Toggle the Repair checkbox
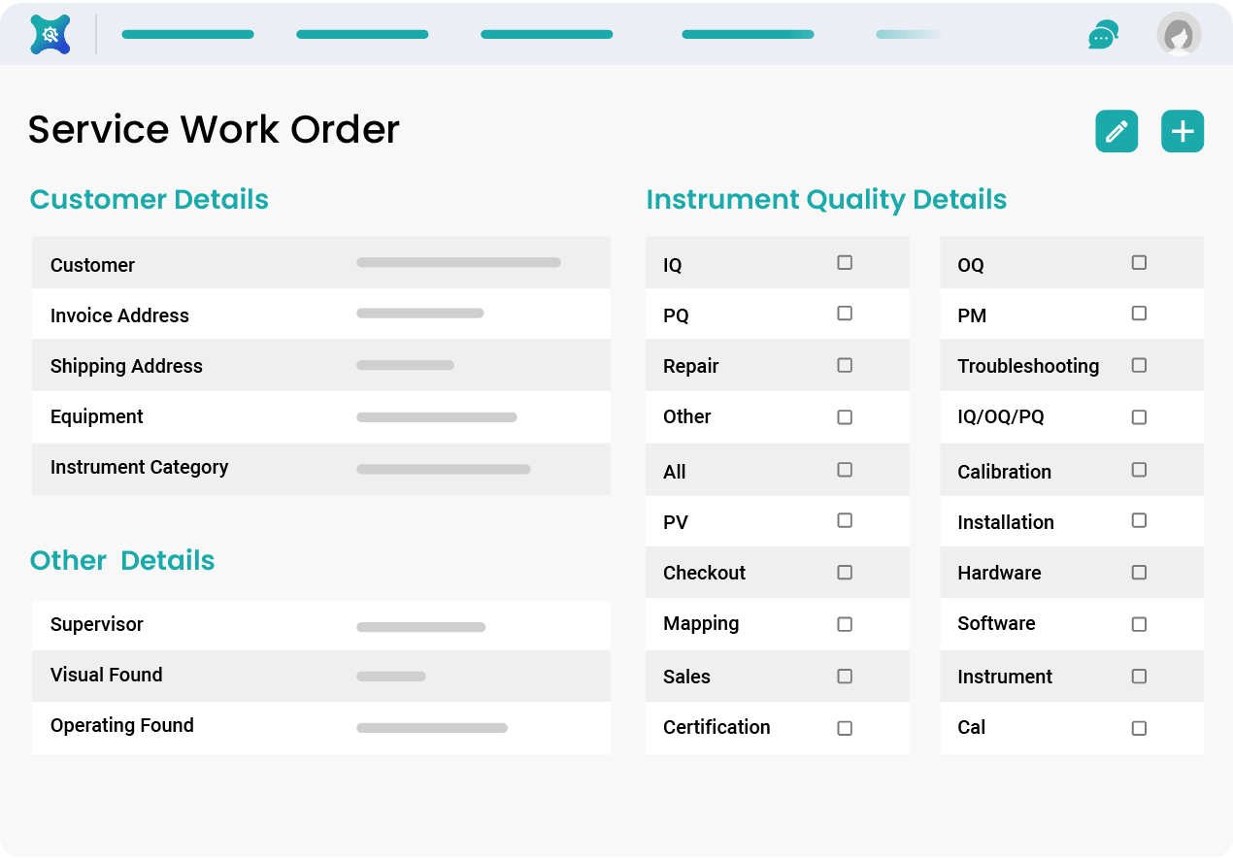The width and height of the screenshot is (1233, 860). tap(844, 365)
